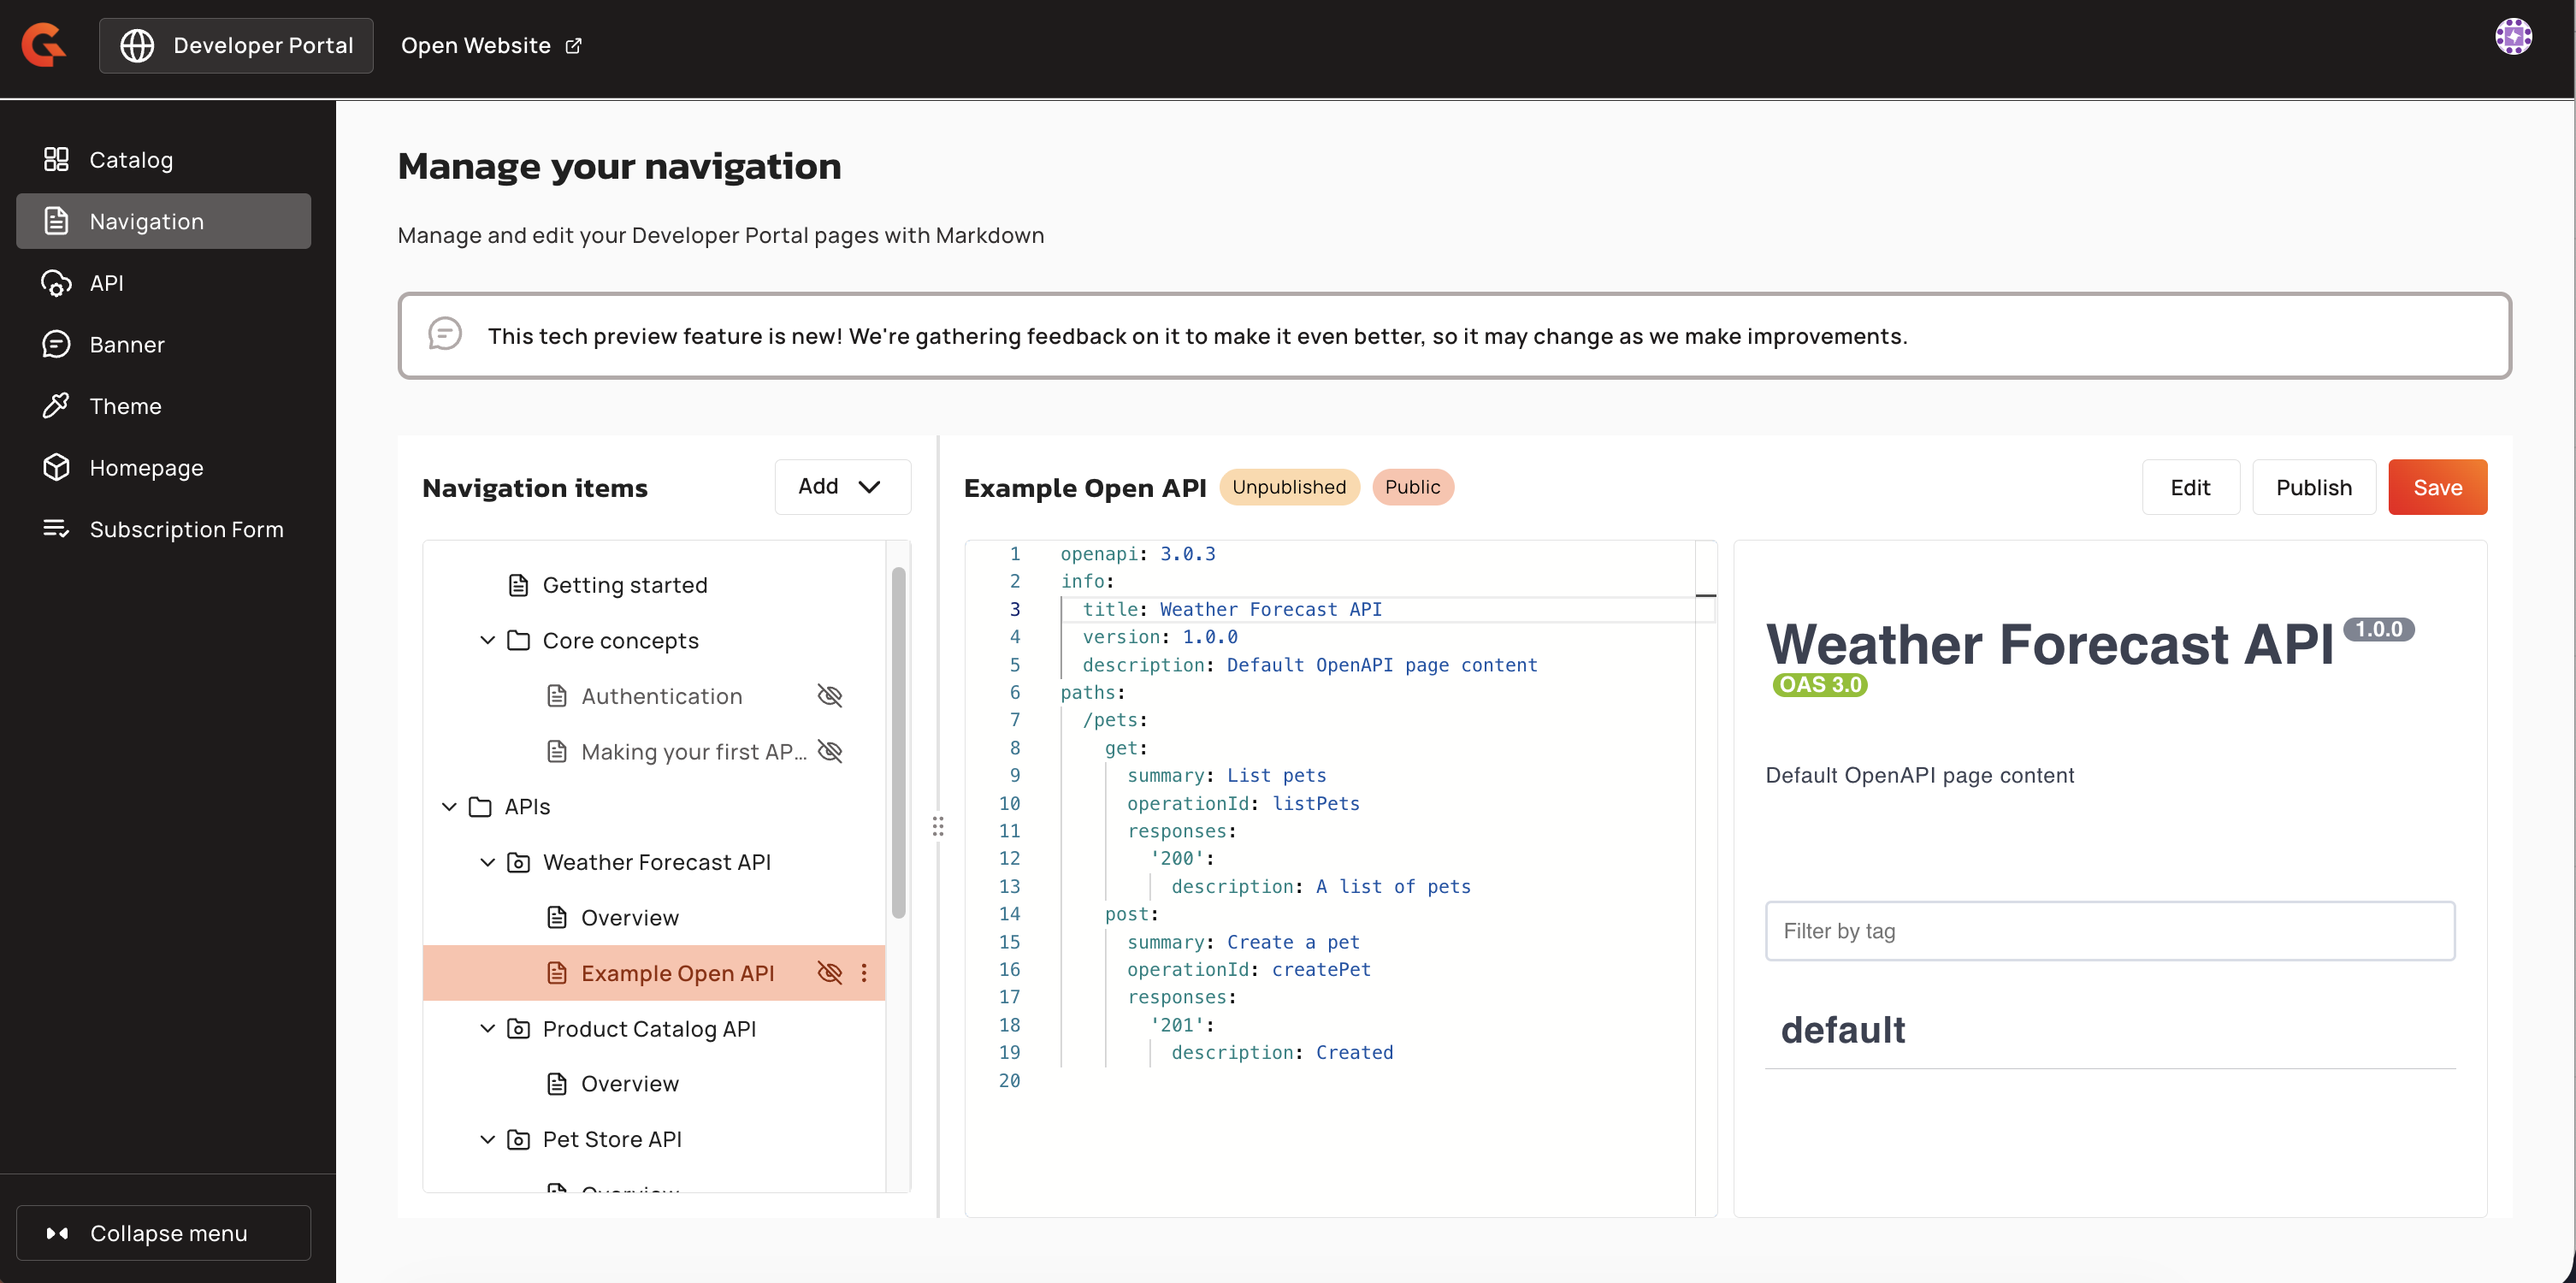Viewport: 2576px width, 1283px height.
Task: Toggle visibility of Authentication page
Action: pos(830,696)
